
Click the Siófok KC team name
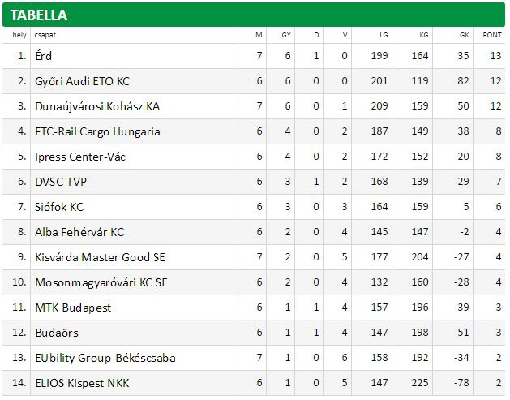pos(59,207)
